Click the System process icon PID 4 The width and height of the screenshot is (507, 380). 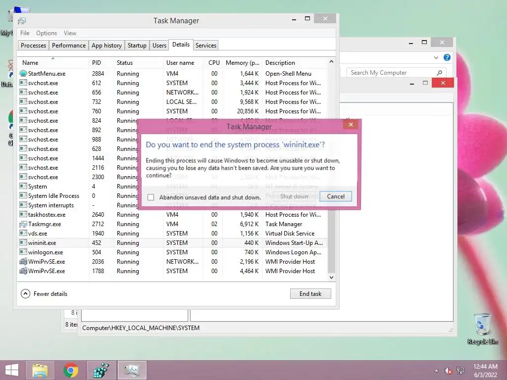point(23,187)
